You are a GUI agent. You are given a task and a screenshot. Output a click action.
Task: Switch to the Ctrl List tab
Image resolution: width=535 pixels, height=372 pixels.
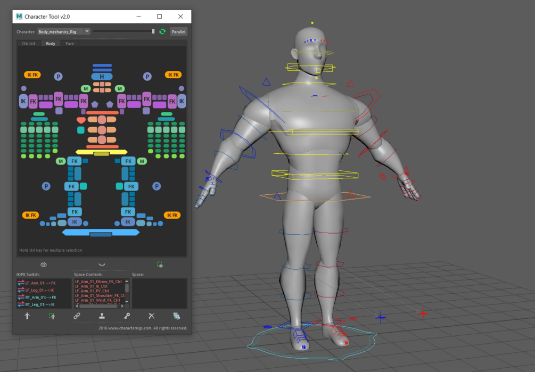coord(29,44)
